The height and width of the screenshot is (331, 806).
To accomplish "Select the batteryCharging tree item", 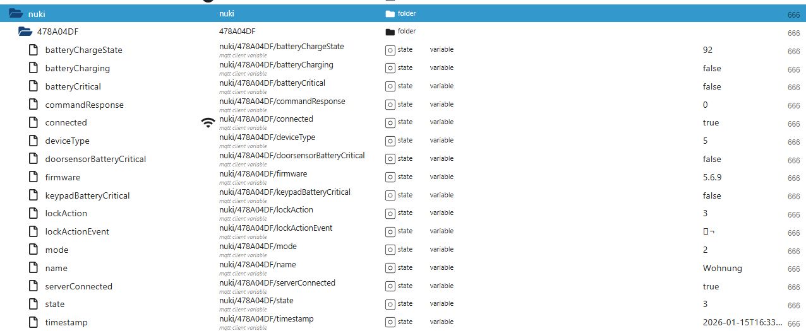I will coord(77,68).
